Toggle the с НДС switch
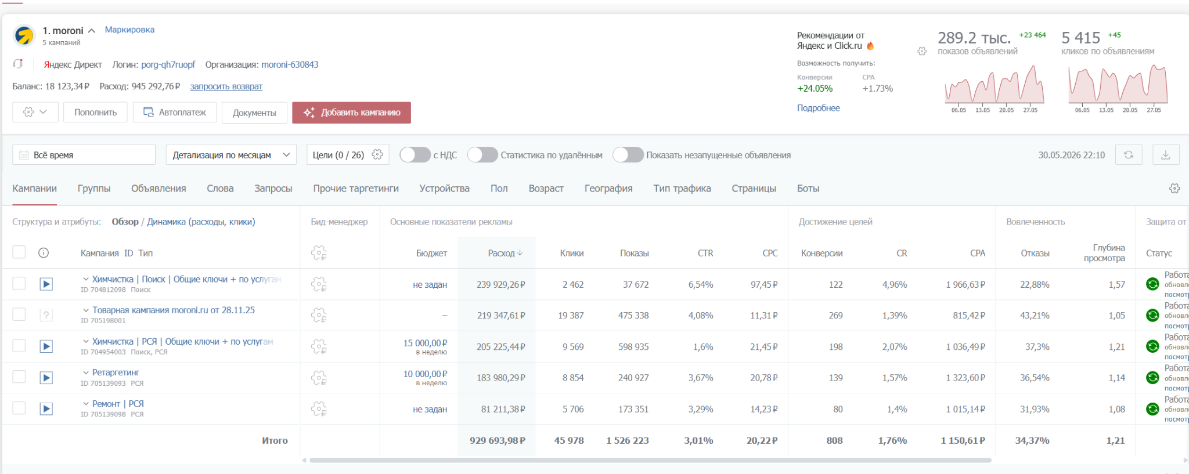Image resolution: width=1189 pixels, height=474 pixels. 415,155
